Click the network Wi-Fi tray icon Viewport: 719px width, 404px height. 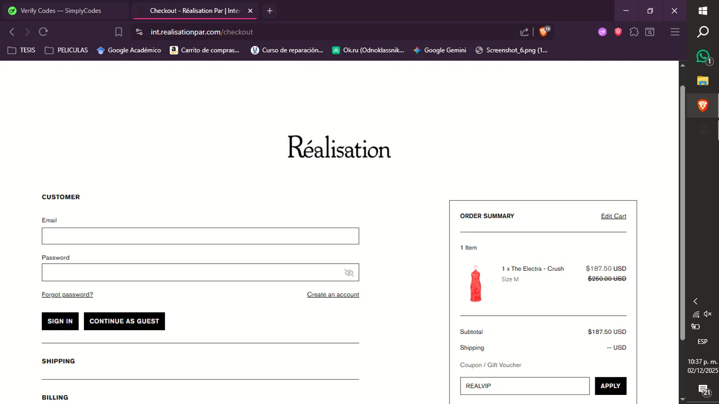[696, 314]
